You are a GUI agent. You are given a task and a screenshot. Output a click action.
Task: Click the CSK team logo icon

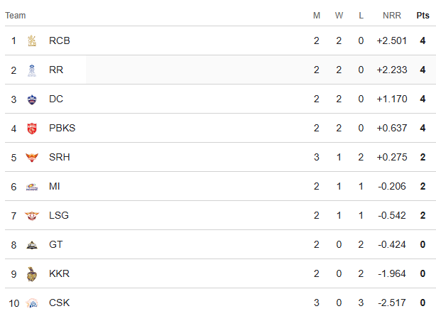[31, 303]
